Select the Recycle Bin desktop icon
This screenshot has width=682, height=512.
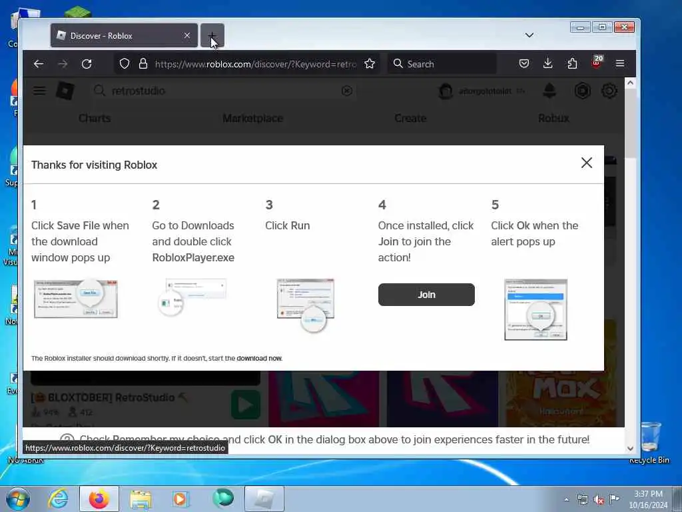[x=650, y=443]
